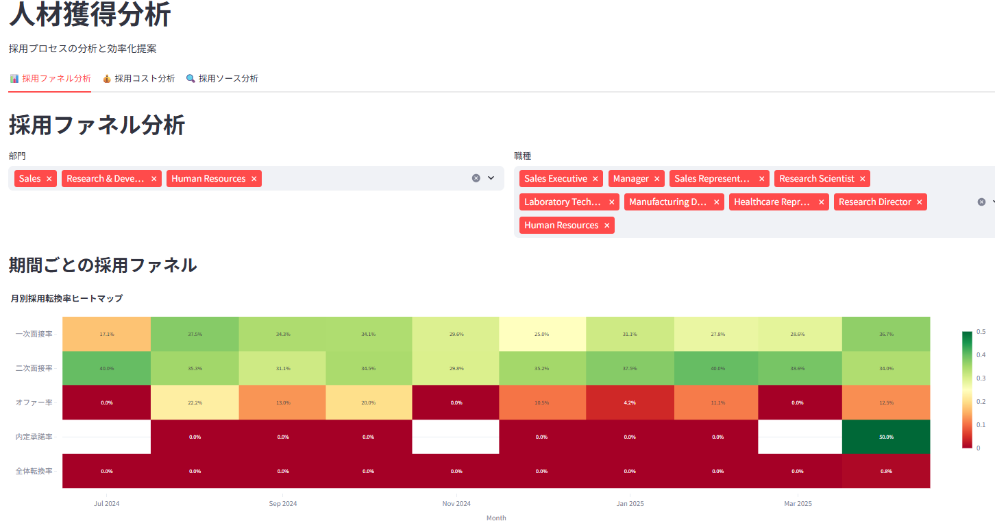This screenshot has width=995, height=532.
Task: Click the 35.2% heatmap cell
Action: pyautogui.click(x=542, y=368)
